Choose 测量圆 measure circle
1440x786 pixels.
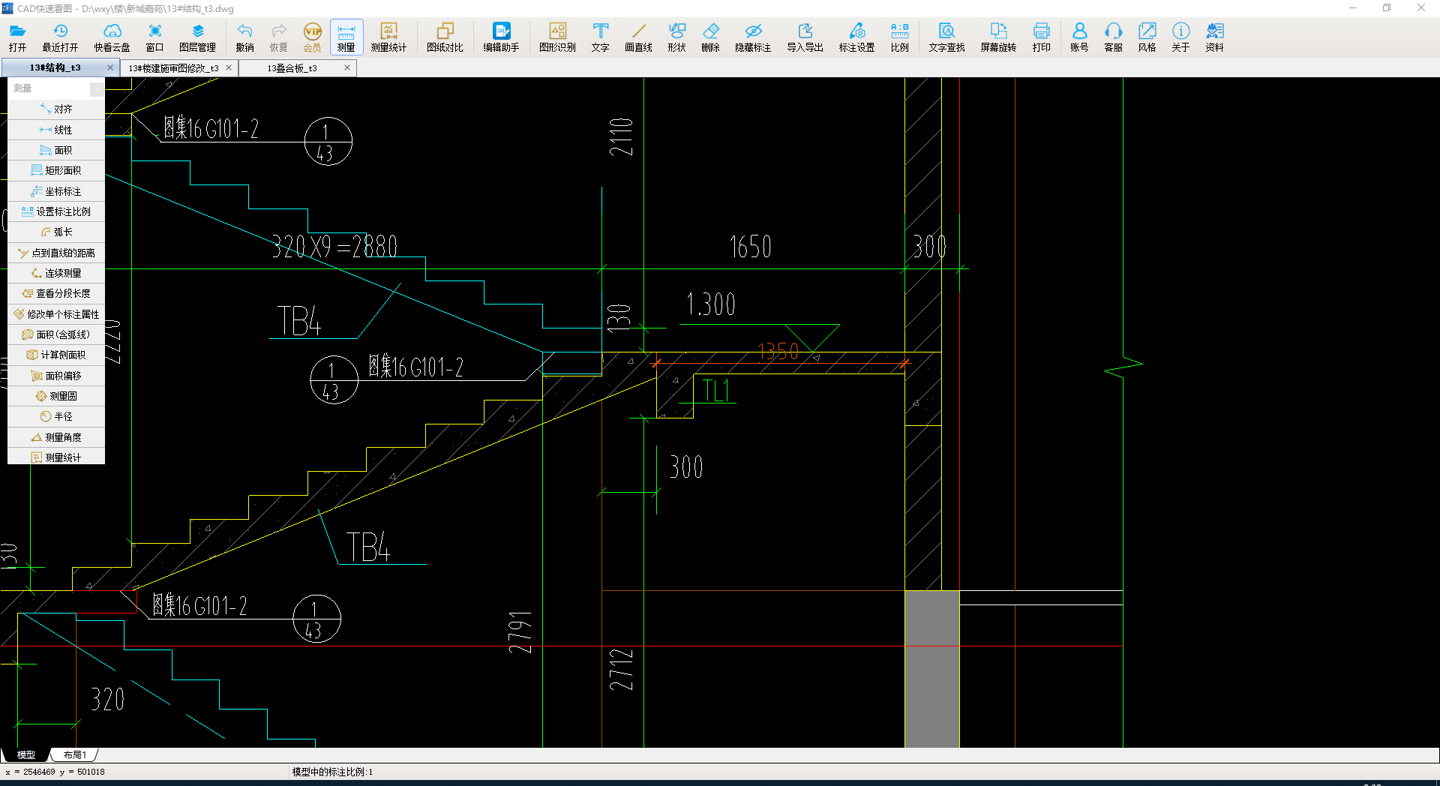coord(56,396)
